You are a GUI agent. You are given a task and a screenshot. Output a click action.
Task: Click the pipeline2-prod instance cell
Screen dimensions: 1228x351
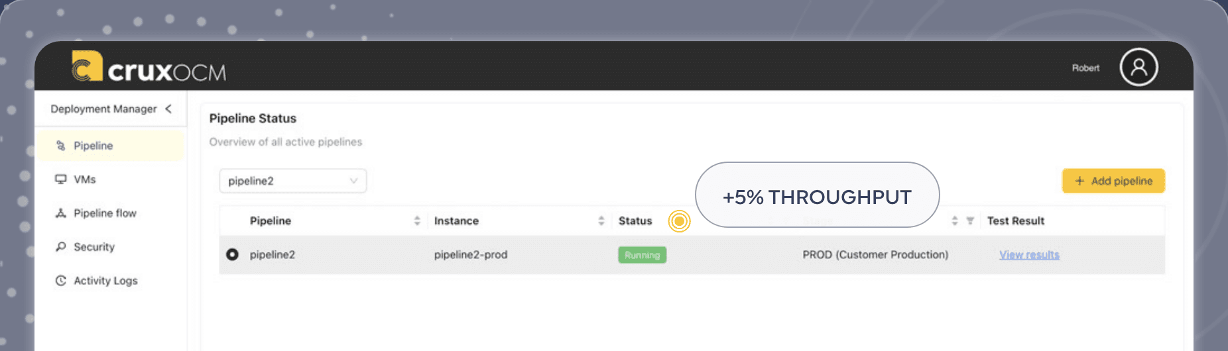coord(471,255)
